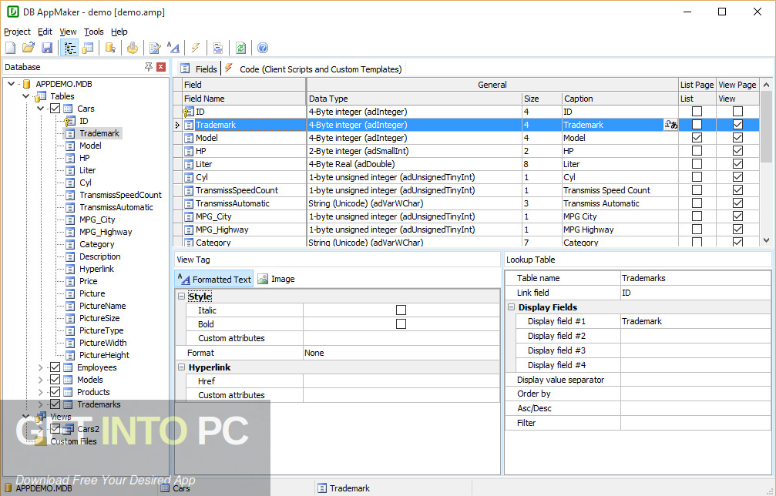The image size is (776, 496).
Task: Collapse the Tables tree node
Action: click(25, 96)
